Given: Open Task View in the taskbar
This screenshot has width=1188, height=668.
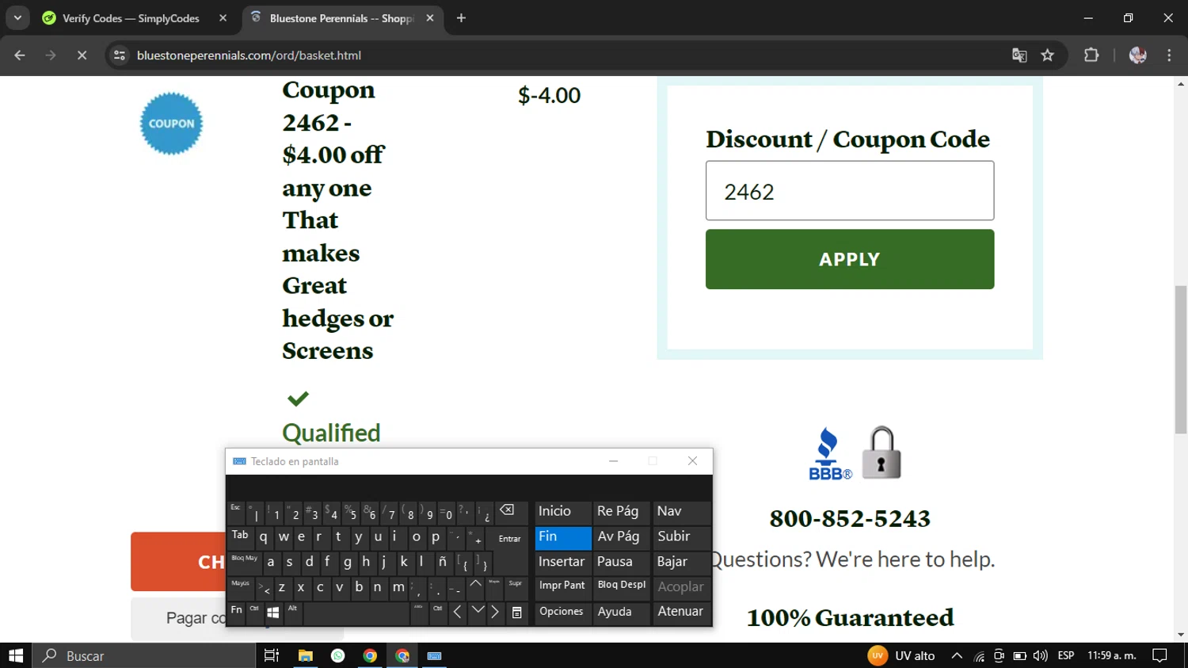Looking at the screenshot, I should tap(271, 655).
